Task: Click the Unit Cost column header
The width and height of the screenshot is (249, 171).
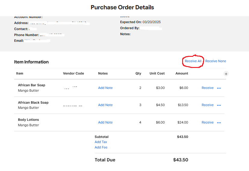Action: click(157, 73)
